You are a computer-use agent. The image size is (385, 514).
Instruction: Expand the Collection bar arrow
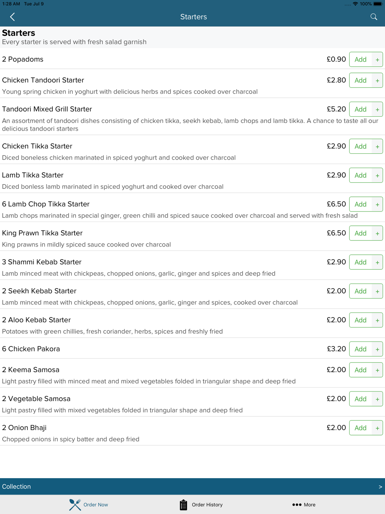[380, 487]
